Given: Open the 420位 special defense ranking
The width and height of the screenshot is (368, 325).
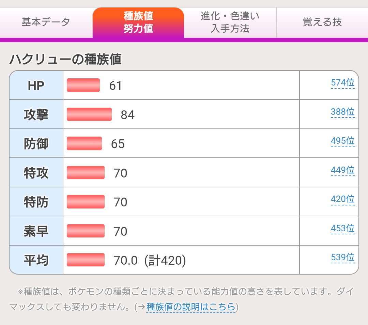Looking at the screenshot, I should coord(342,199).
